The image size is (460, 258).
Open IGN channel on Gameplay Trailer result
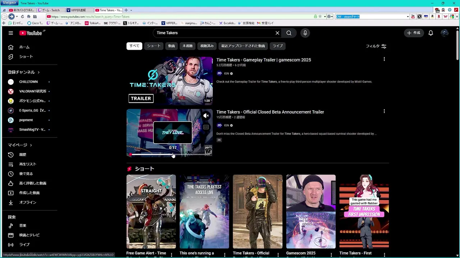(226, 73)
